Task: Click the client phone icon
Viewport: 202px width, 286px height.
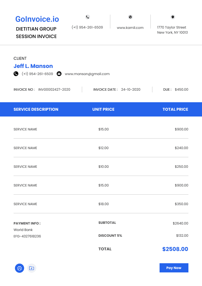Action: pos(16,74)
